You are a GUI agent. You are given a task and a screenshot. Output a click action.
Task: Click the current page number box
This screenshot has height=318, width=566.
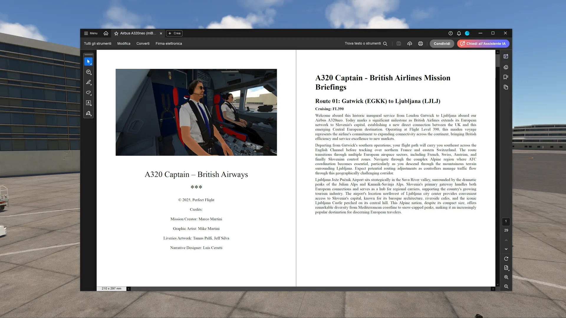click(x=506, y=221)
